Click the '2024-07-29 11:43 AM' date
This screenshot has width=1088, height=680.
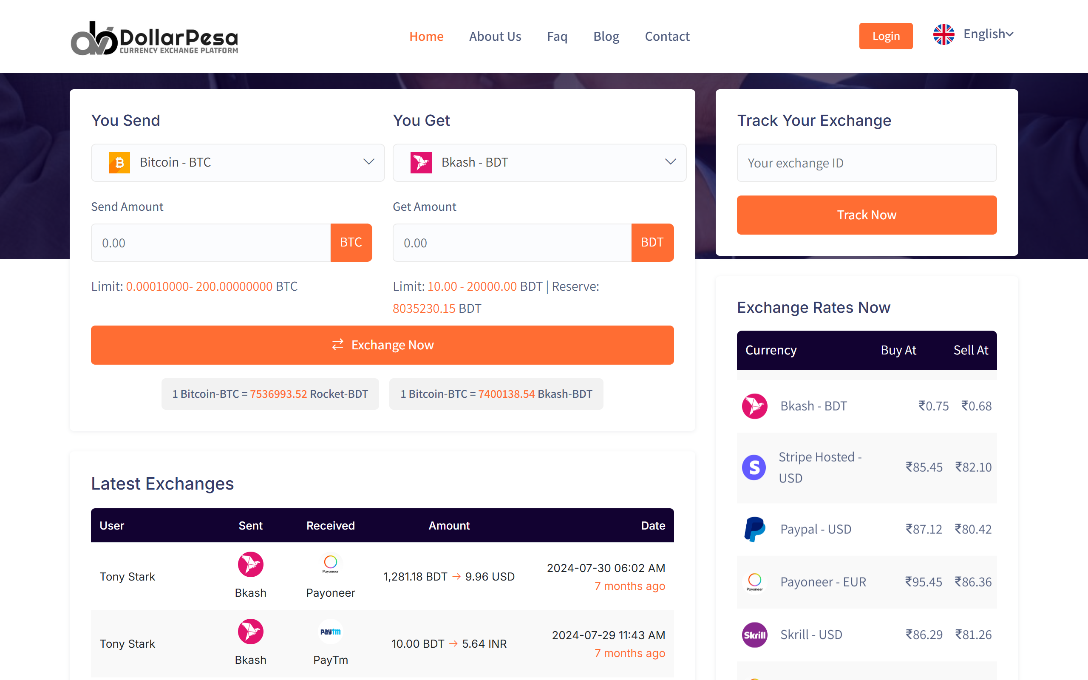point(608,635)
